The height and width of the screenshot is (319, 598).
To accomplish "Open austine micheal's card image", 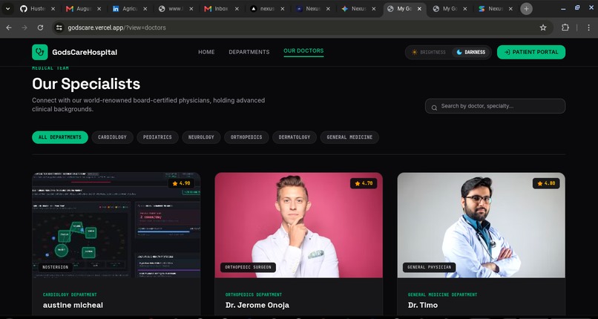I will [x=116, y=225].
